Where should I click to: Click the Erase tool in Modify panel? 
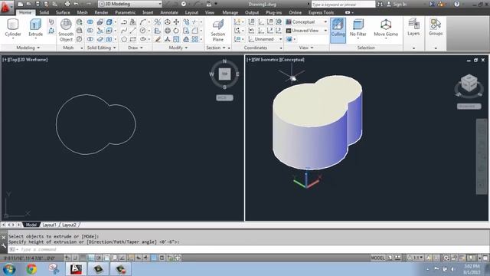158,39
